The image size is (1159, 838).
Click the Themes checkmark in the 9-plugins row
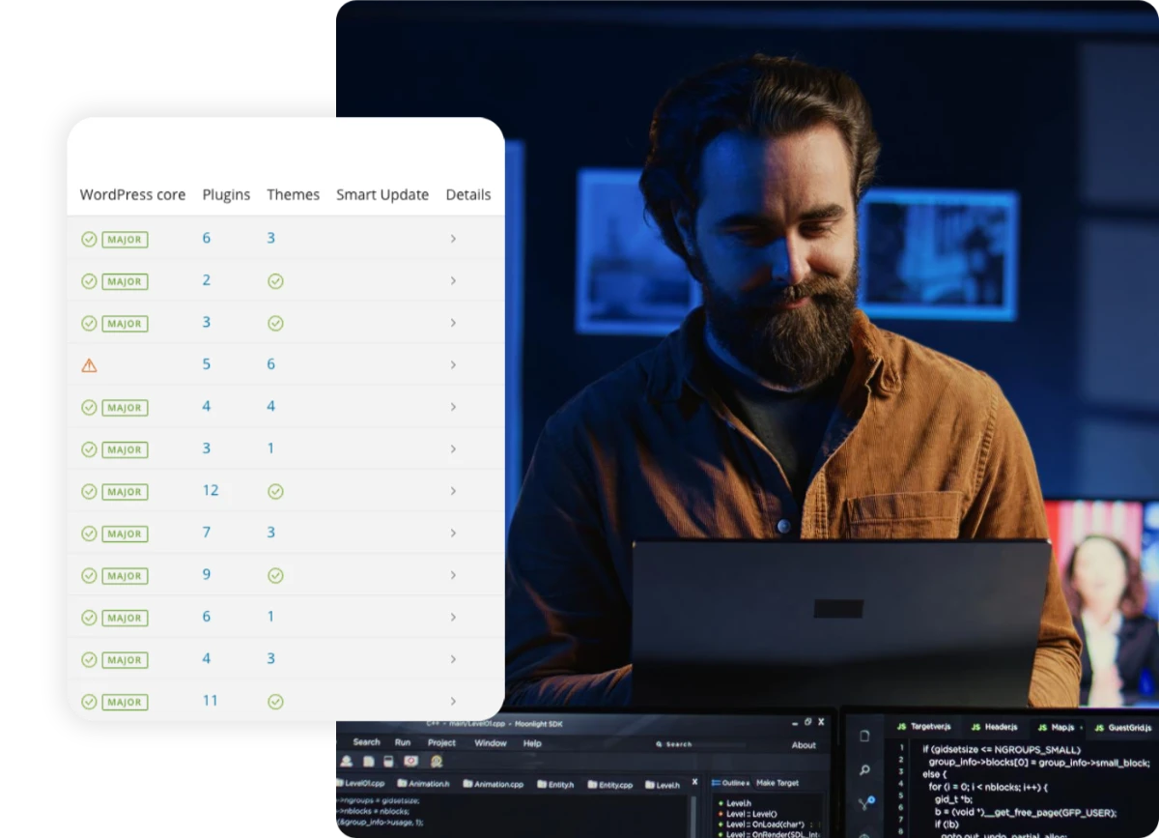coord(275,576)
